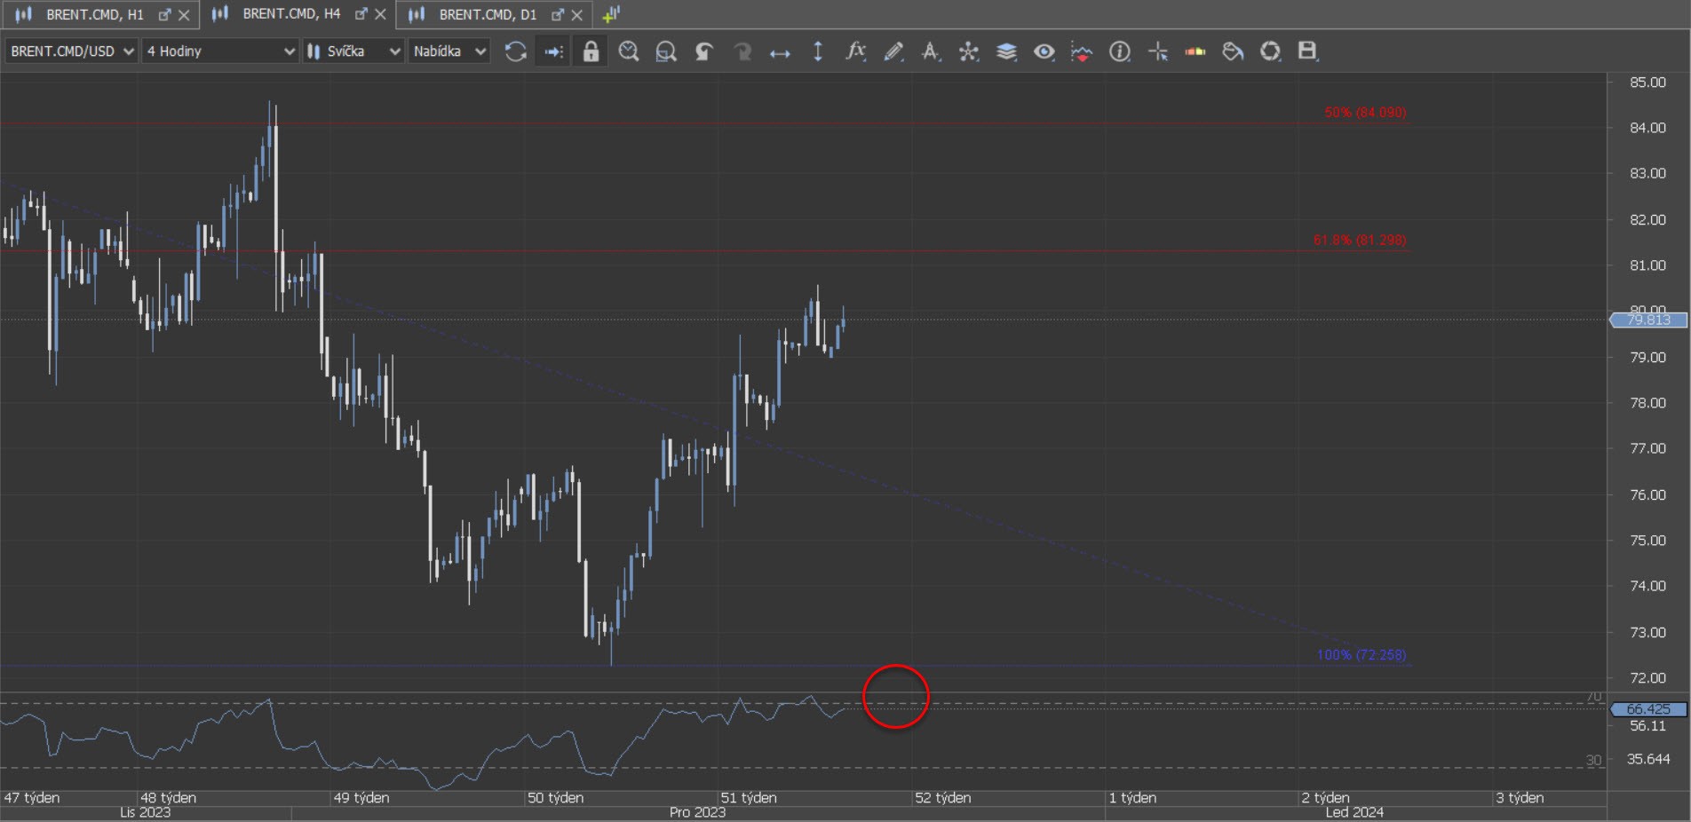This screenshot has width=1691, height=822.
Task: Undock the BRENT.CMD, D1 chart tab
Action: coord(558,14)
